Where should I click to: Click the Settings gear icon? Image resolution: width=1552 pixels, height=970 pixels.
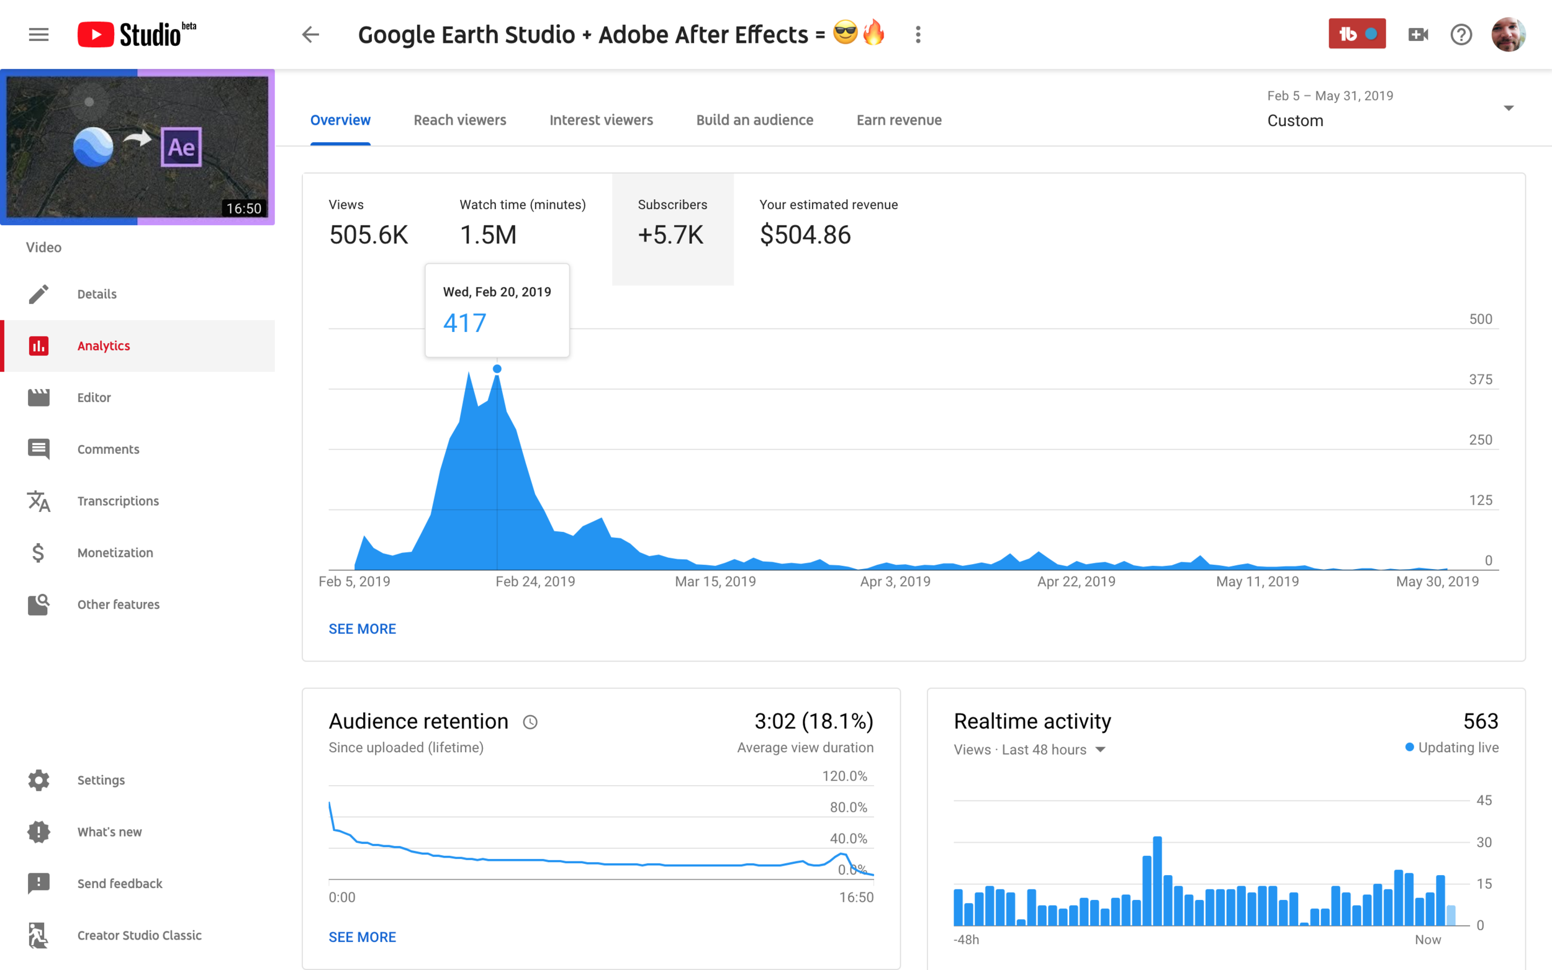[x=38, y=780]
